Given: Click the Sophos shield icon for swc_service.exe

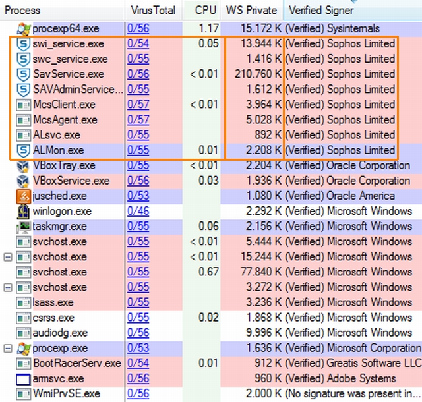Looking at the screenshot, I should (24, 59).
